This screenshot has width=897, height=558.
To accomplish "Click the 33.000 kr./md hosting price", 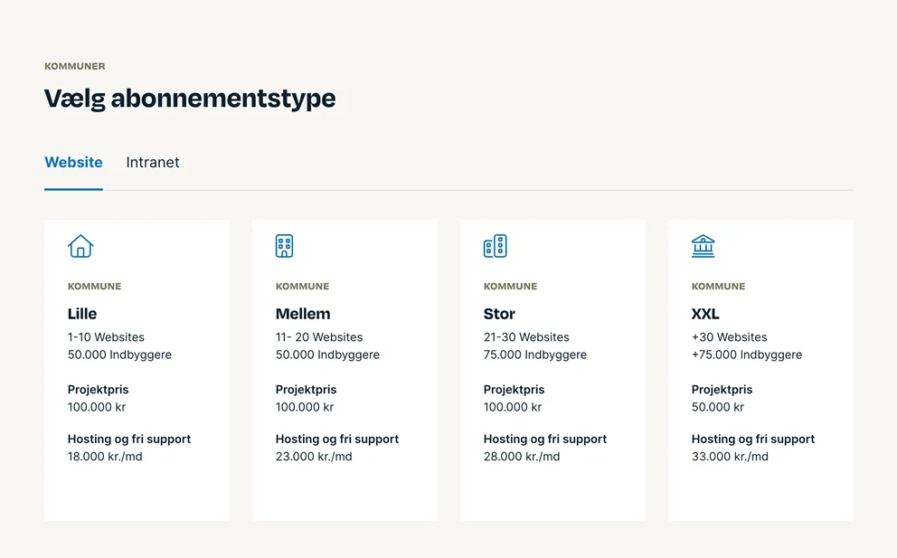I will 730,457.
